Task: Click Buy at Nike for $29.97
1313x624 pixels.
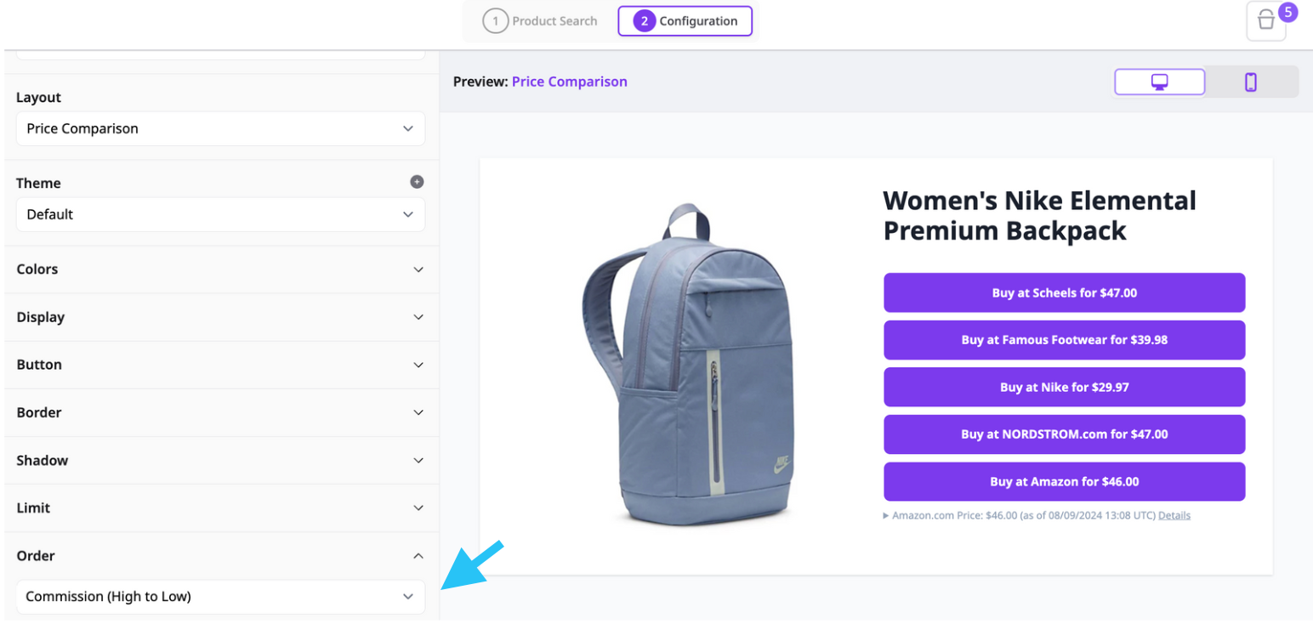Action: 1064,387
